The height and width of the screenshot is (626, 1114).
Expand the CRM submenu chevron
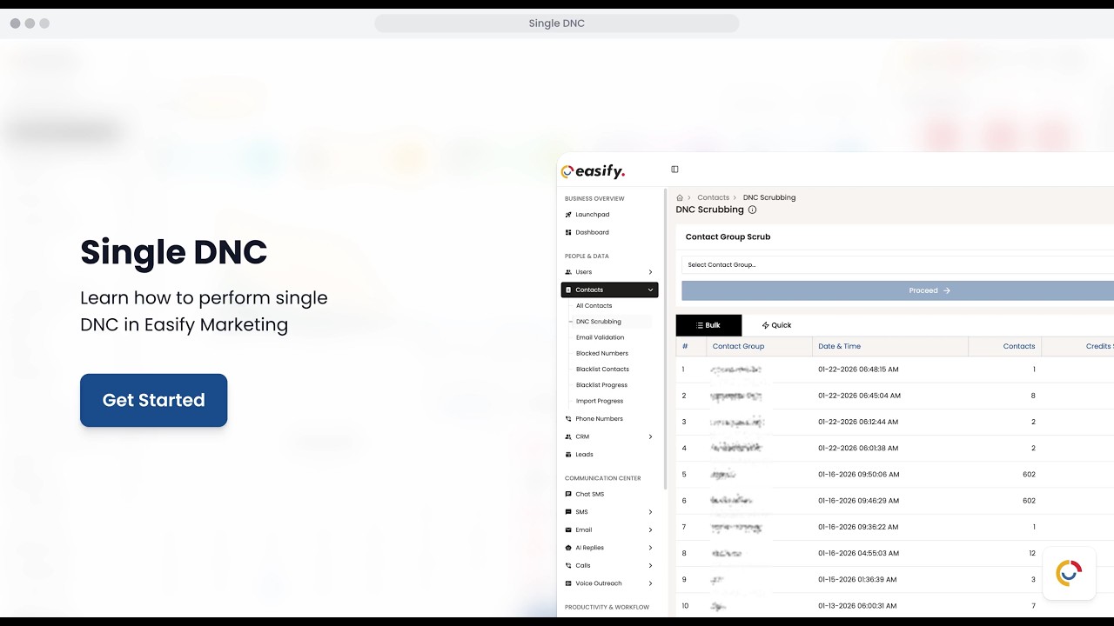(x=650, y=436)
